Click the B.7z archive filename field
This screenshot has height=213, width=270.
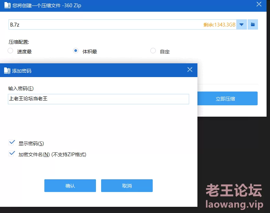[x=103, y=24]
